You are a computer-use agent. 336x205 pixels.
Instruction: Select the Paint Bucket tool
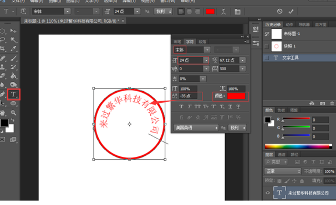pos(13,76)
